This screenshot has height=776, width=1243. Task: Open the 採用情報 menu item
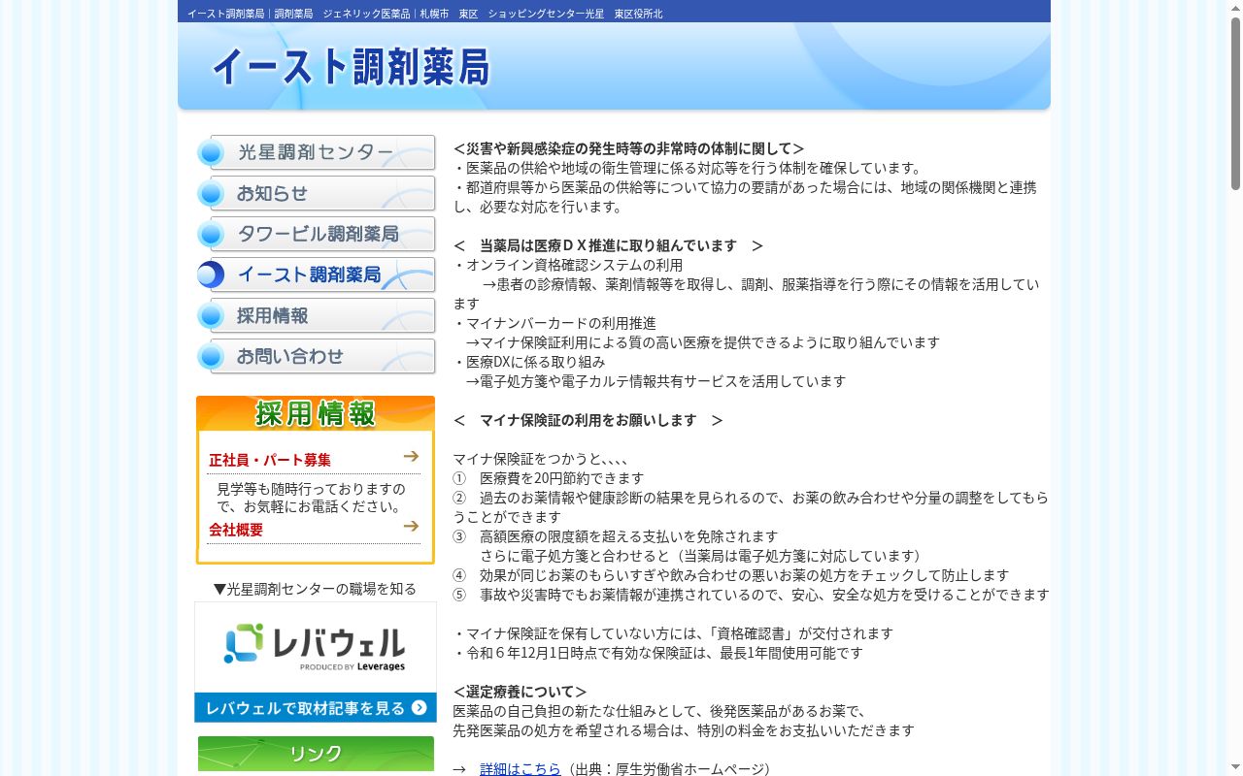click(316, 315)
